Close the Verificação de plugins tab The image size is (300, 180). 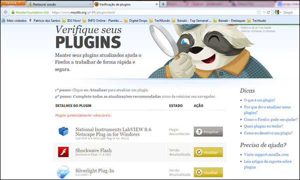[157, 4]
